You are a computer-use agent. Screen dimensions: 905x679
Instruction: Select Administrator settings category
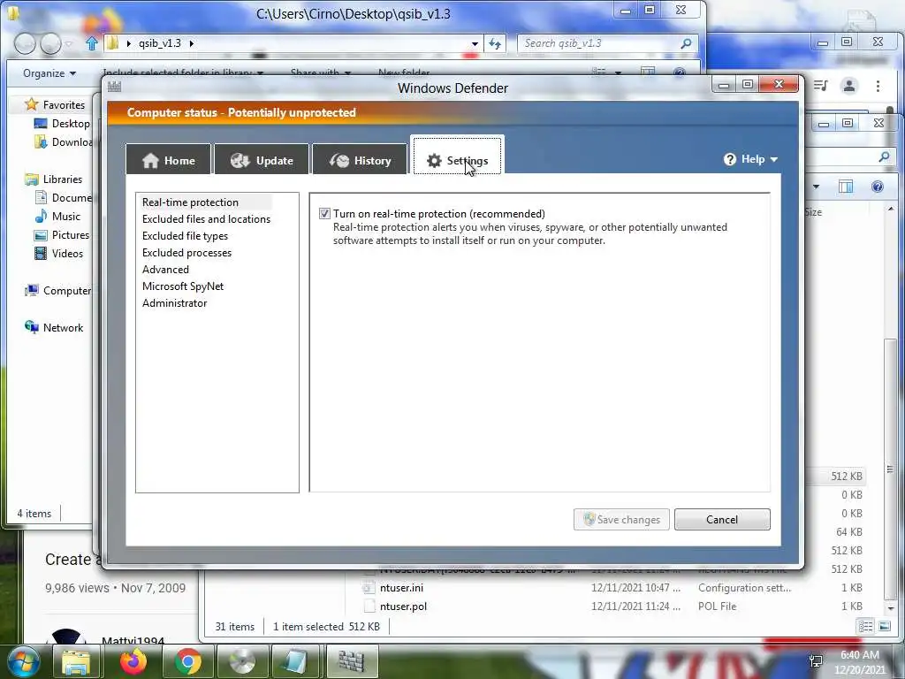tap(174, 302)
